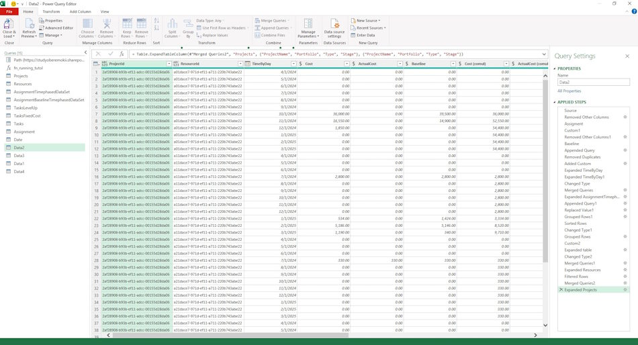The image size is (638, 345).
Task: Click horizontal scrollbar right arrow
Action: 535,335
